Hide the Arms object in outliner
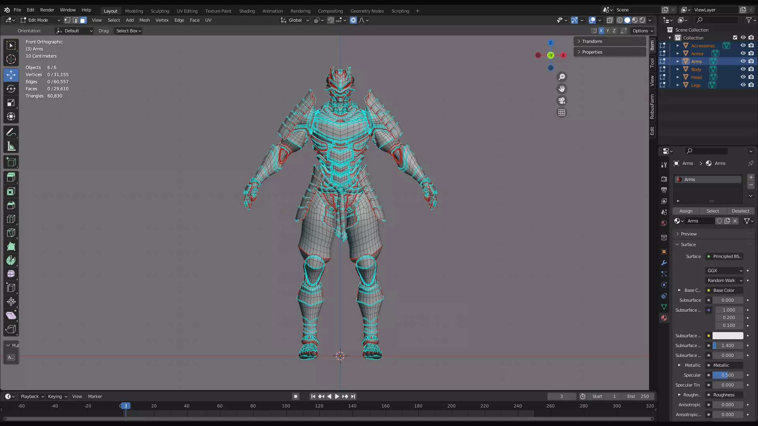 [743, 62]
